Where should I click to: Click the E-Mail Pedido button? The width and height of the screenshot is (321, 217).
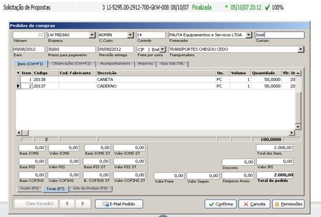tap(119, 204)
